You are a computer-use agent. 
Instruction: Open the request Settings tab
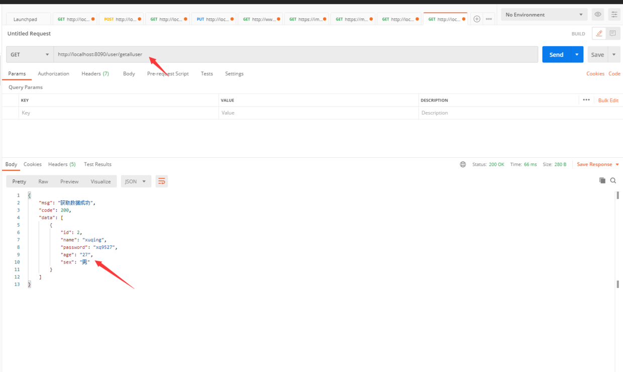coord(234,73)
